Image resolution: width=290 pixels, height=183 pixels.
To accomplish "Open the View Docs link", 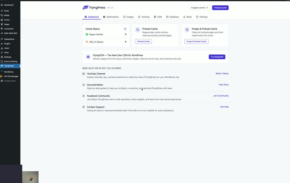I will point(224,85).
